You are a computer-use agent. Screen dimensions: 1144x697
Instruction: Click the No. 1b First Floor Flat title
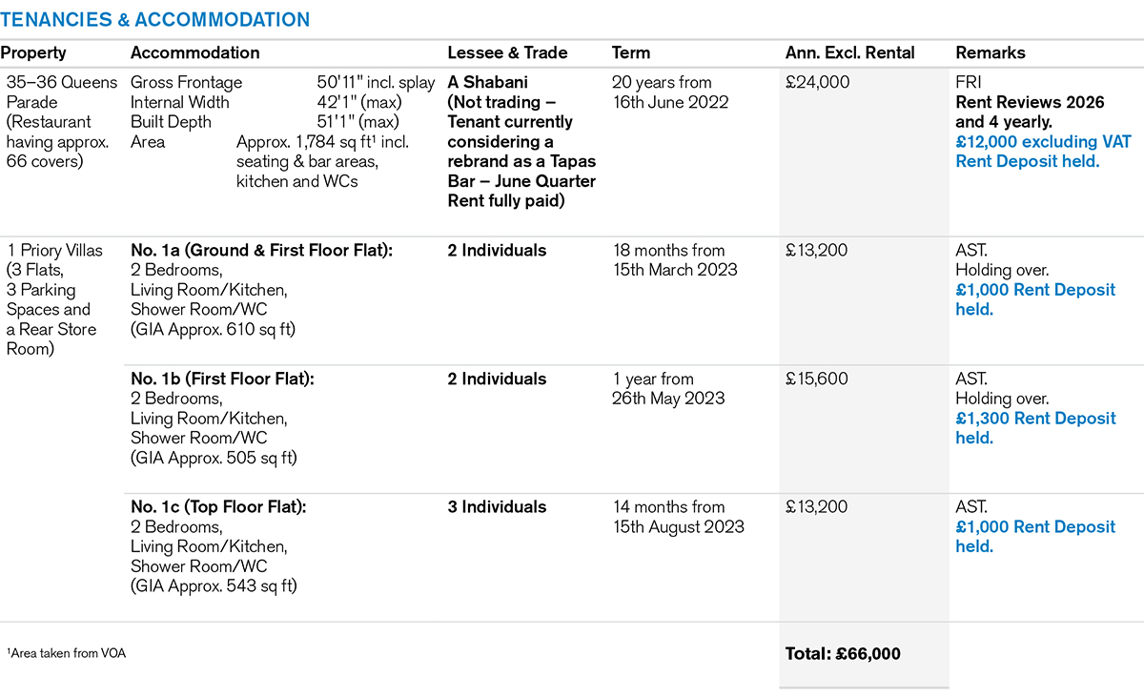[x=222, y=379]
